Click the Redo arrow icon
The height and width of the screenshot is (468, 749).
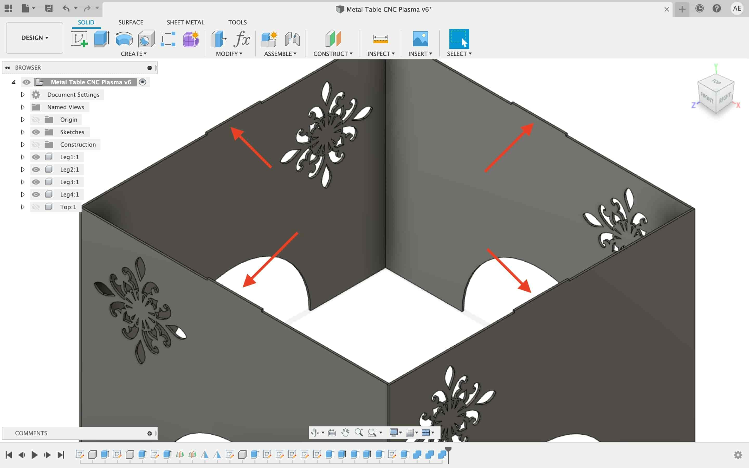point(87,8)
